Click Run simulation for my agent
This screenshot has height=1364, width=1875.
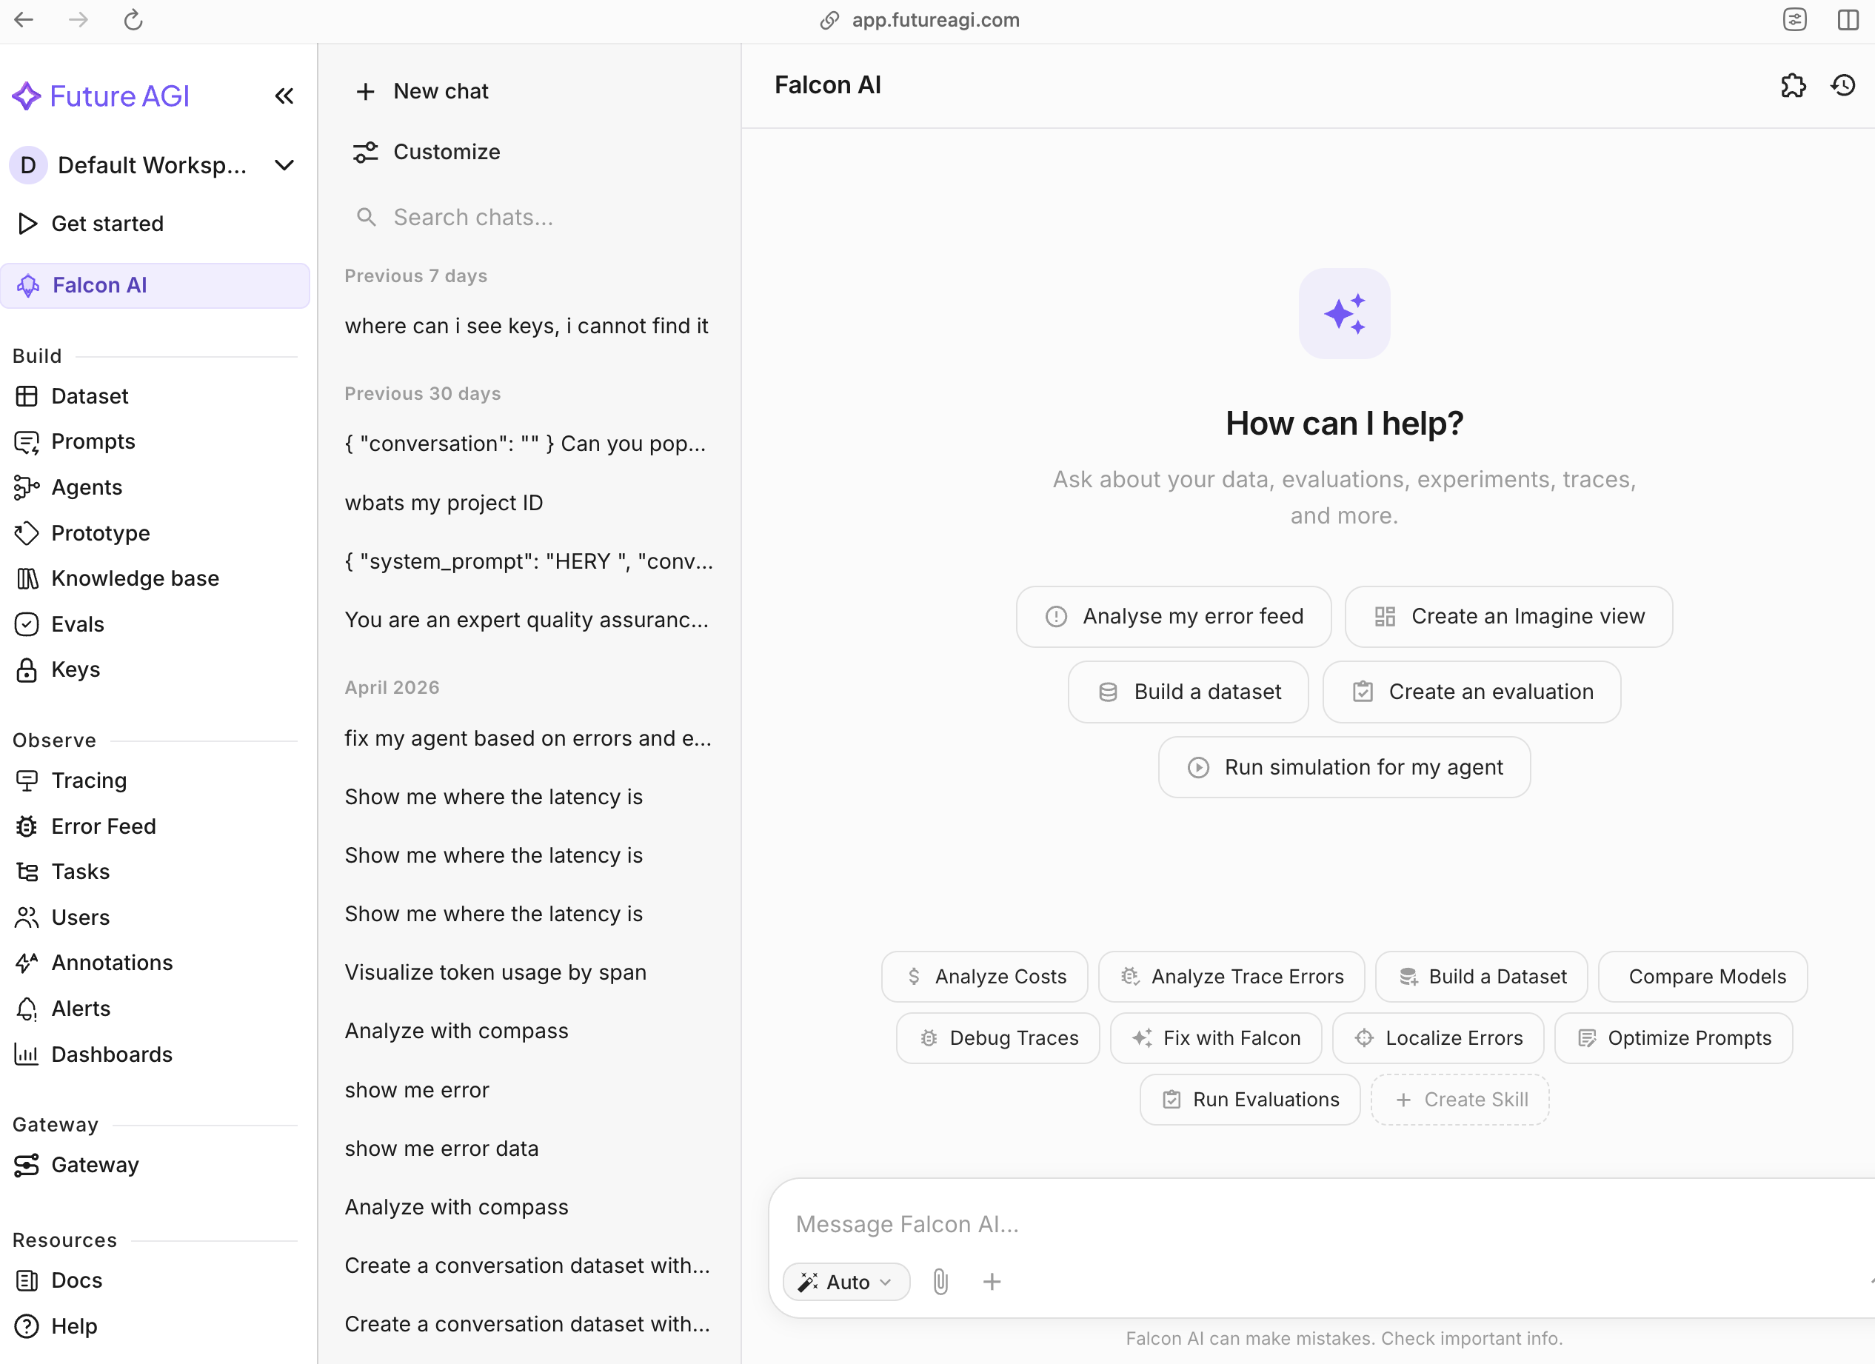tap(1344, 767)
